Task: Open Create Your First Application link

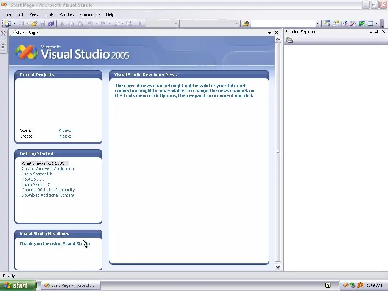Action: tap(47, 169)
